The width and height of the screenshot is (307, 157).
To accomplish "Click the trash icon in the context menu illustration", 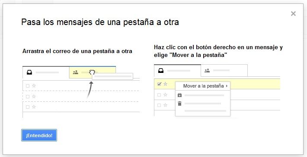I will coord(179,104).
